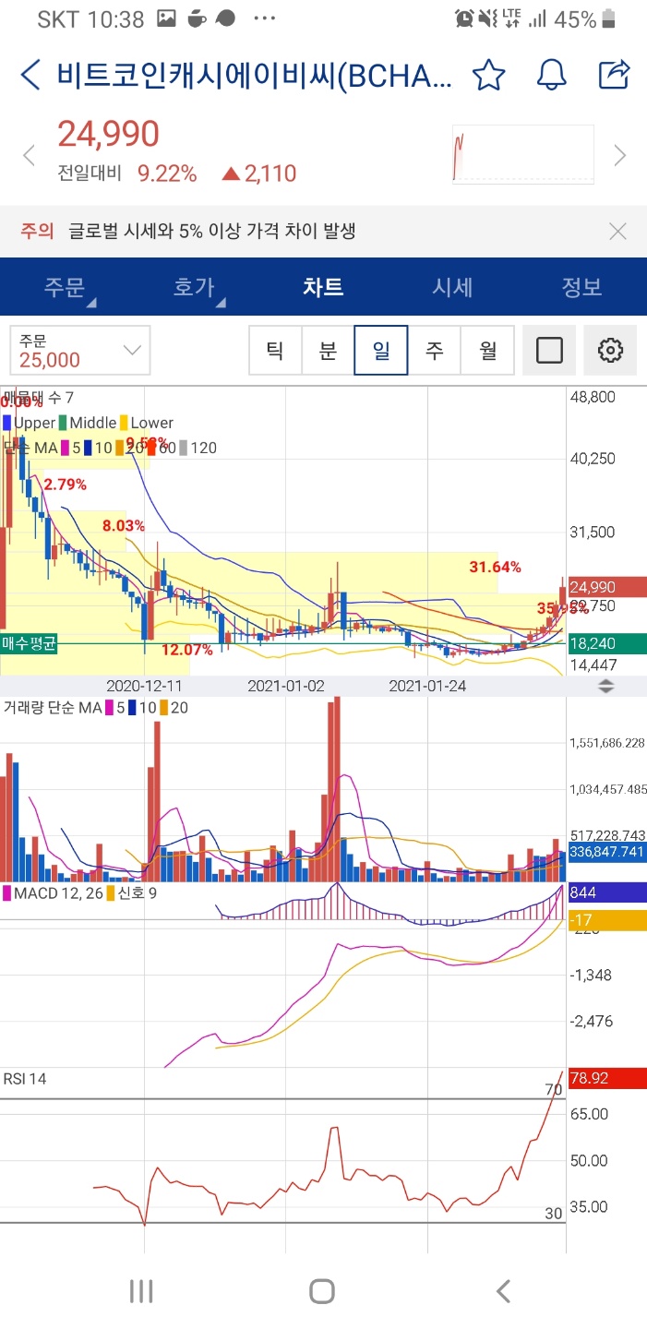
Task: Tap the battery 45% status indicator
Action: tap(587, 18)
